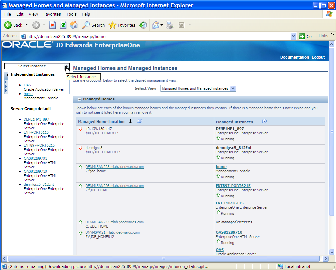Open denmlgsc5_812Ent link in instance list
Screen dimensions: 336x270
pyautogui.click(x=39, y=184)
